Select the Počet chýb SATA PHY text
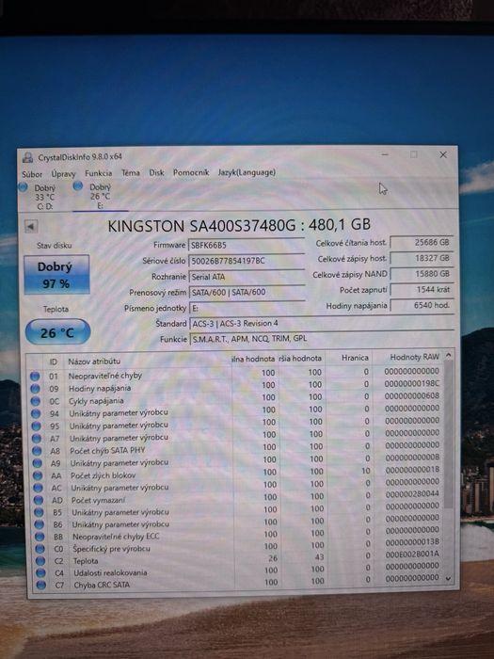The width and height of the screenshot is (494, 659). tap(107, 450)
